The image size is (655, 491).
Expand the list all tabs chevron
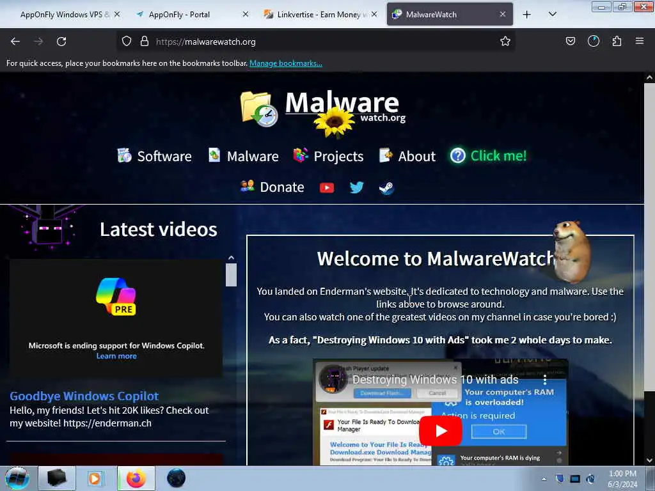pos(552,15)
